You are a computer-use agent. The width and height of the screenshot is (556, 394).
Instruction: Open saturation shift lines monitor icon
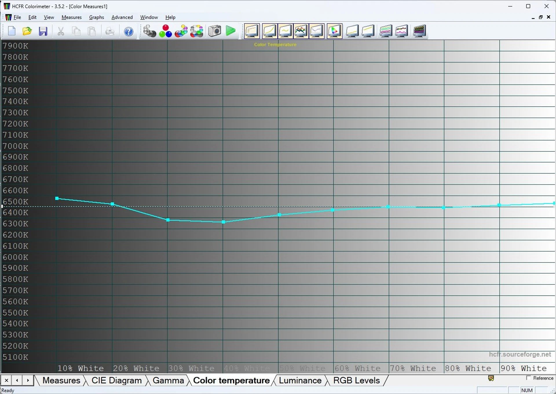[386, 31]
